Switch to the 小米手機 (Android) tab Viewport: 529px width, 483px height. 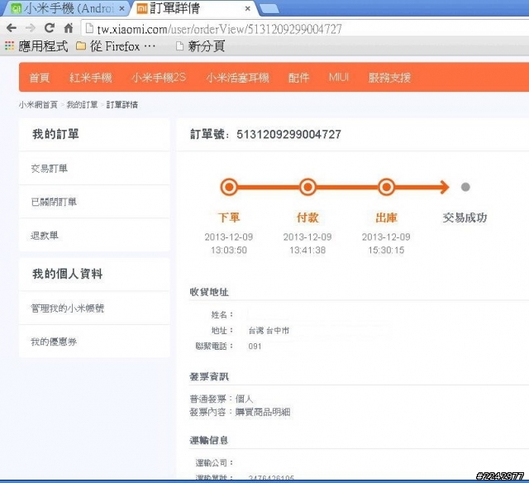64,8
